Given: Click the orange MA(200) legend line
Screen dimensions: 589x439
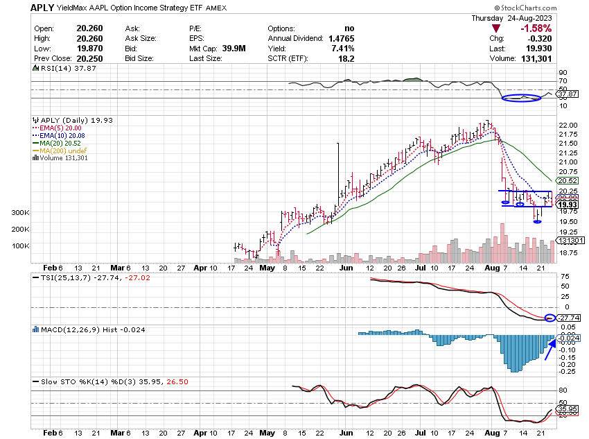Looking at the screenshot, I should click(x=35, y=150).
